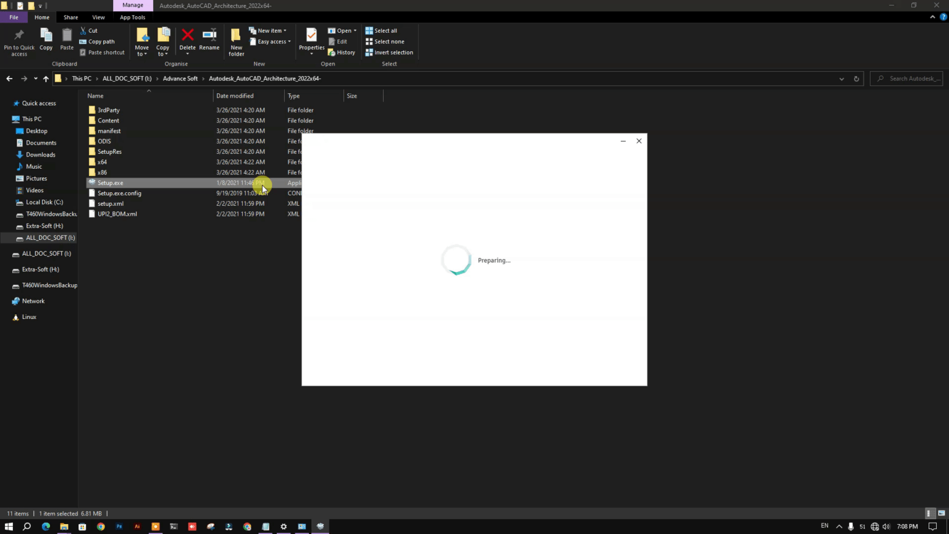This screenshot has width=949, height=534.
Task: View the History of the selected file
Action: [345, 52]
